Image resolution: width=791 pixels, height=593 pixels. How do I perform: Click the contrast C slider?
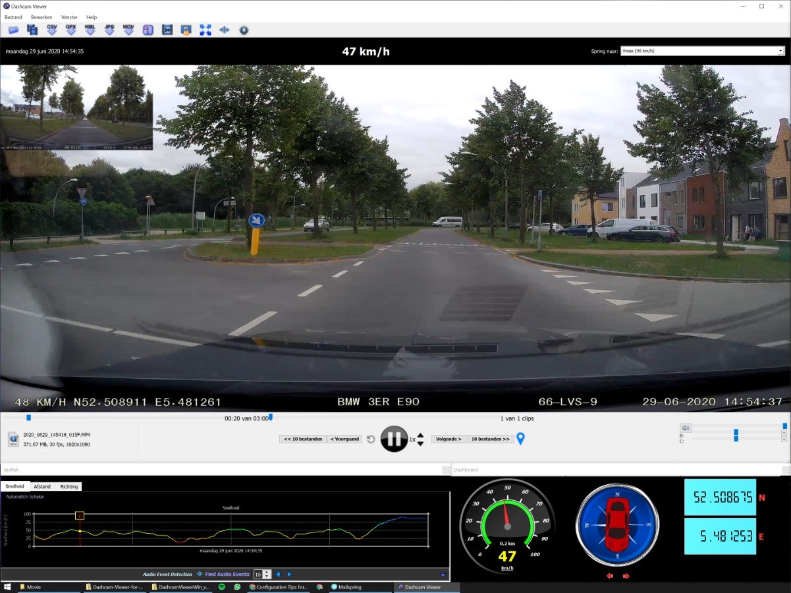(736, 439)
